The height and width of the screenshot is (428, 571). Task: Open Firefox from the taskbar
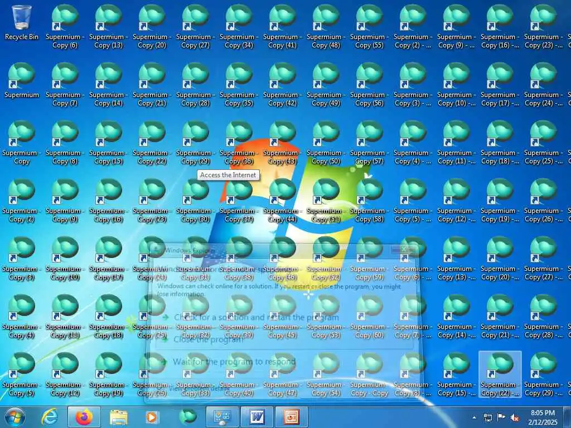coord(84,417)
